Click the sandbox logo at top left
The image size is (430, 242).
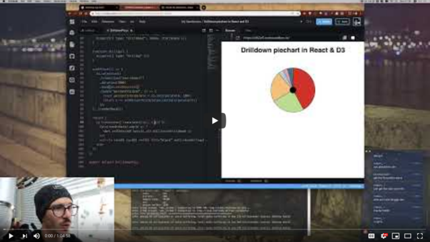coord(72,22)
